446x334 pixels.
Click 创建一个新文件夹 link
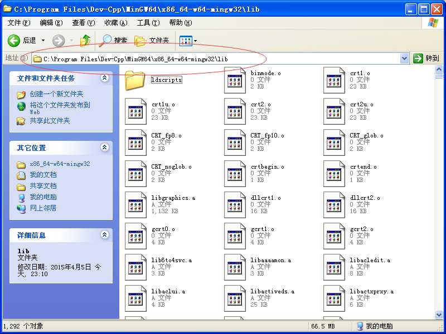(56, 94)
